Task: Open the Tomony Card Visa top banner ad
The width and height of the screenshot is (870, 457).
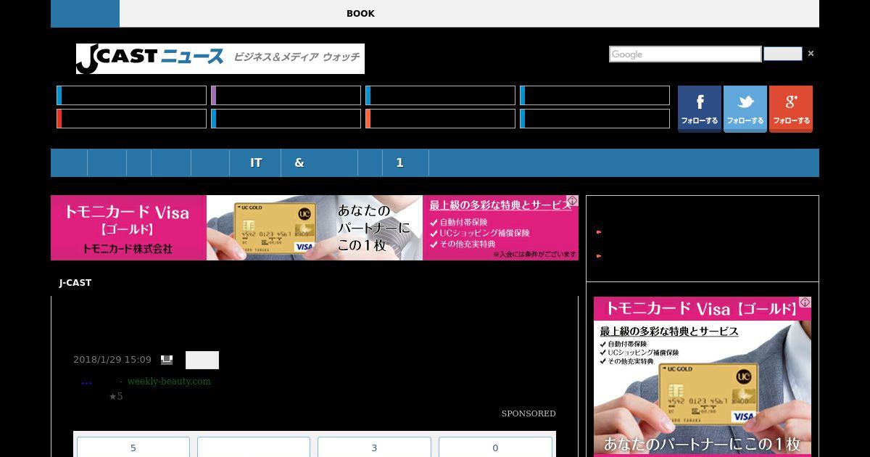Action: click(x=315, y=228)
